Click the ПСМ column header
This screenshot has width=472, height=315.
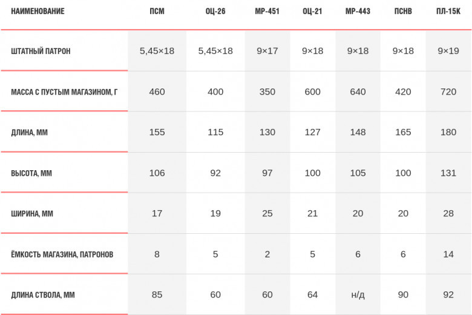157,12
